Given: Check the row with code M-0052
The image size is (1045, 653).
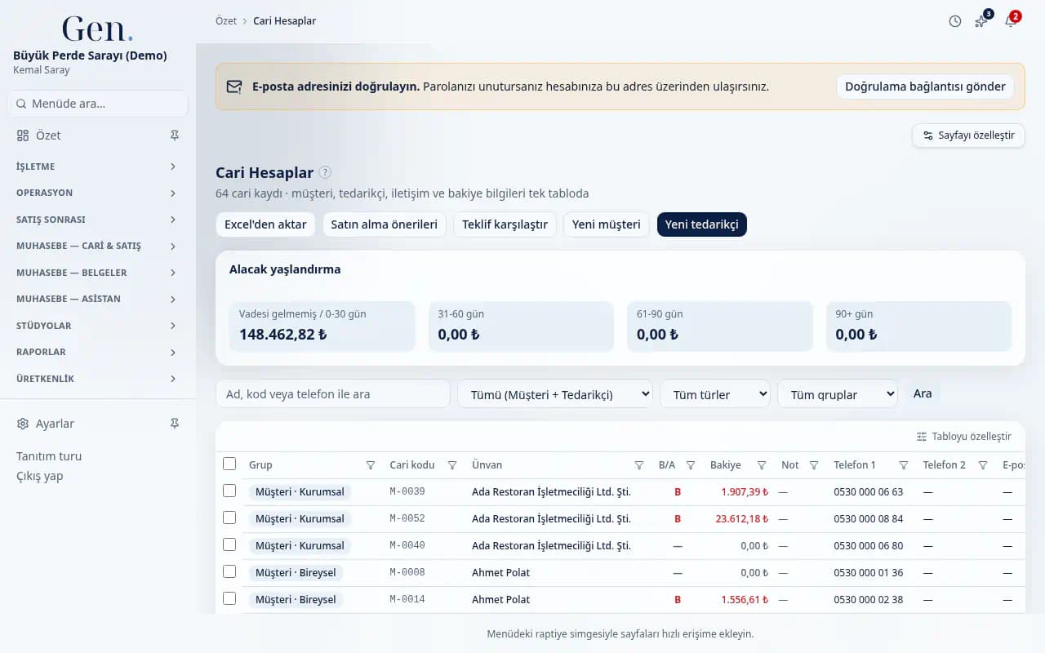Looking at the screenshot, I should (x=229, y=518).
